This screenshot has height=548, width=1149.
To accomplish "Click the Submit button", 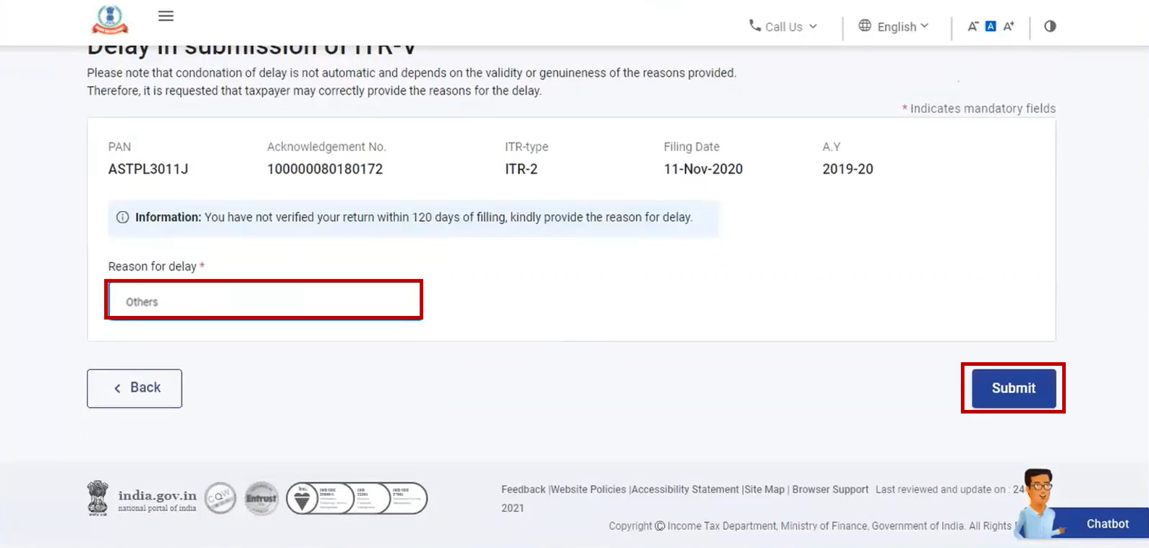I will 1013,388.
